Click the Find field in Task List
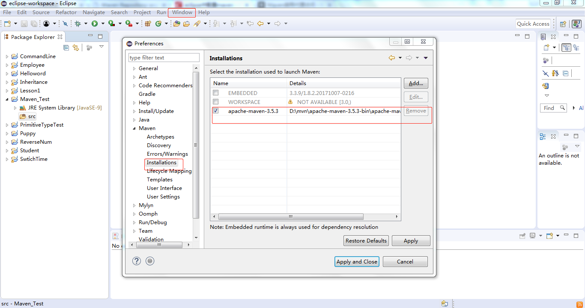The height and width of the screenshot is (308, 585). tap(553, 108)
